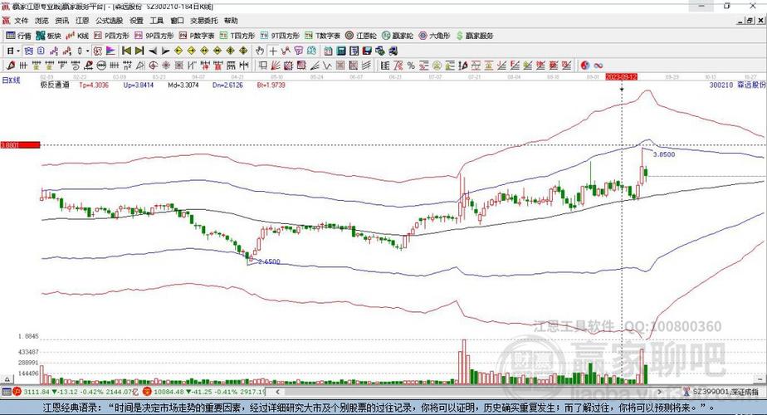The width and height of the screenshot is (767, 415).
Task: Click the red pen drawing tool
Action: [11, 66]
